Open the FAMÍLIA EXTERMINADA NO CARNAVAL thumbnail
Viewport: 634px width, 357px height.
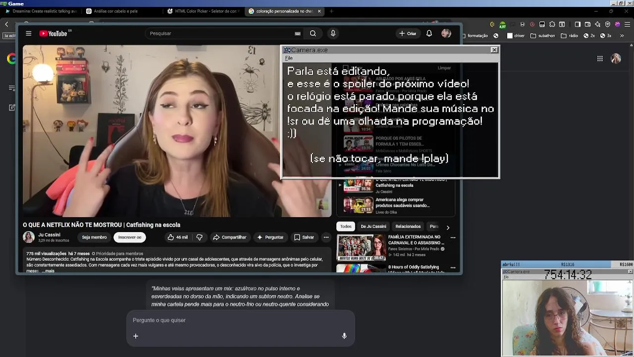pos(361,247)
